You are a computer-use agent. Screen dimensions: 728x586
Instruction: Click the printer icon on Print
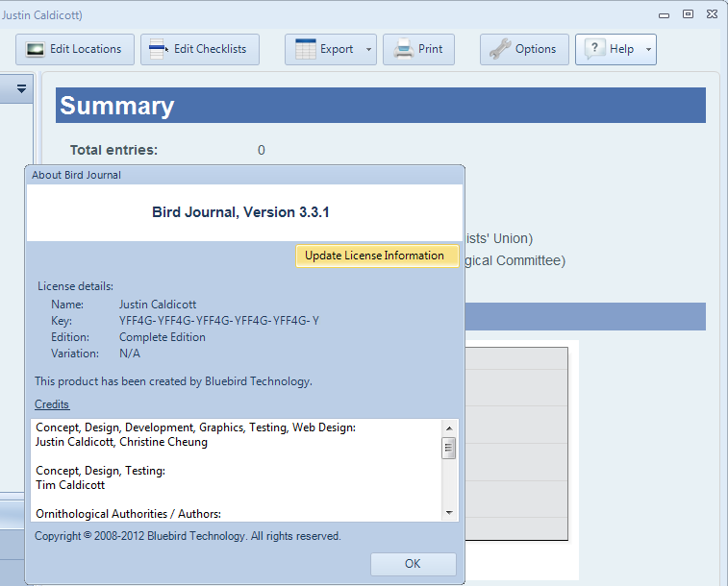pyautogui.click(x=404, y=49)
